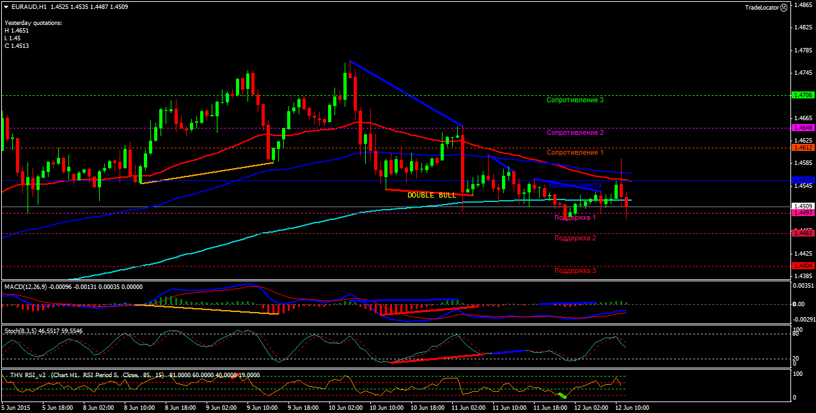
Task: Click the 'Yesterday quotations:' label
Action: pos(33,23)
